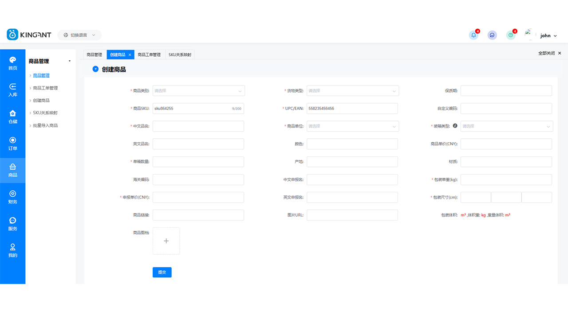Open the 服务 service sidebar icon
This screenshot has height=319, width=568.
12,224
